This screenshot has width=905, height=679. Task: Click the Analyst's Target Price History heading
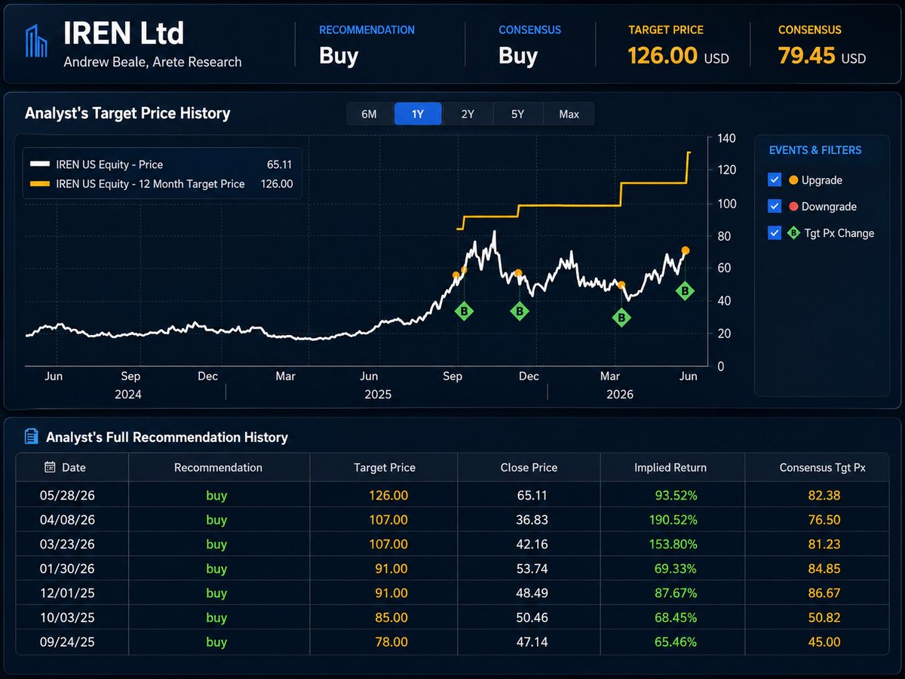pyautogui.click(x=127, y=113)
